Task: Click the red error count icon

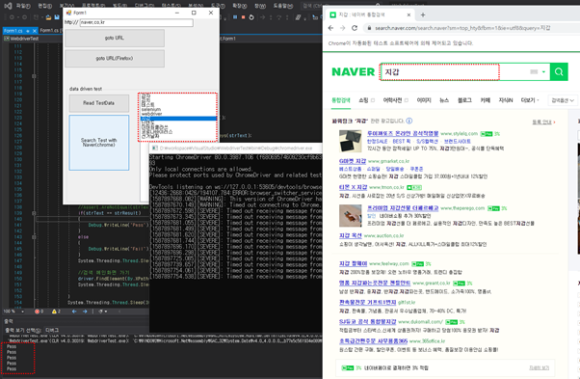Action: [37, 311]
